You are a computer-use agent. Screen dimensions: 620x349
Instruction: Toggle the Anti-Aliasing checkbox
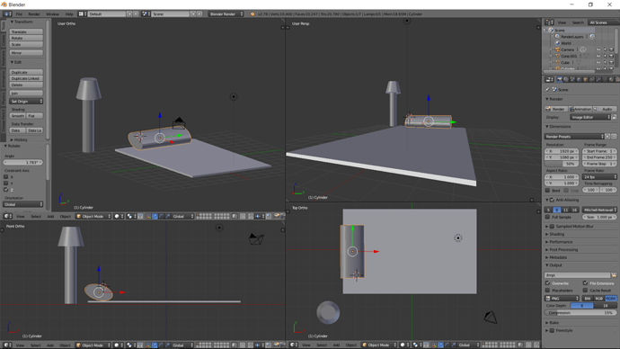[552, 200]
